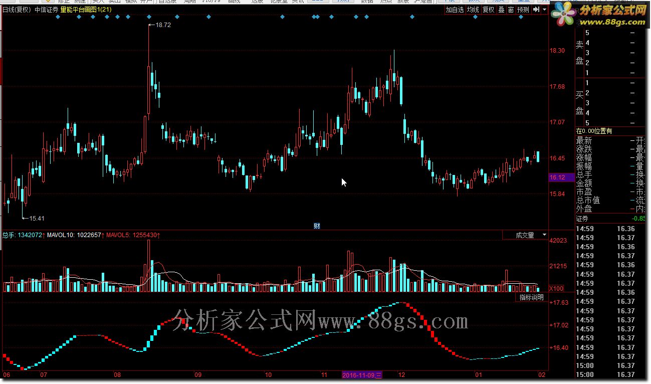Click the 涨幅 percent change row
651x384 pixels.
click(x=610, y=158)
